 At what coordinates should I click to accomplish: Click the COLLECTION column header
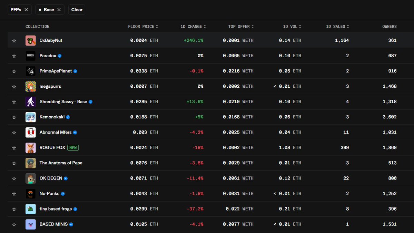pos(37,27)
